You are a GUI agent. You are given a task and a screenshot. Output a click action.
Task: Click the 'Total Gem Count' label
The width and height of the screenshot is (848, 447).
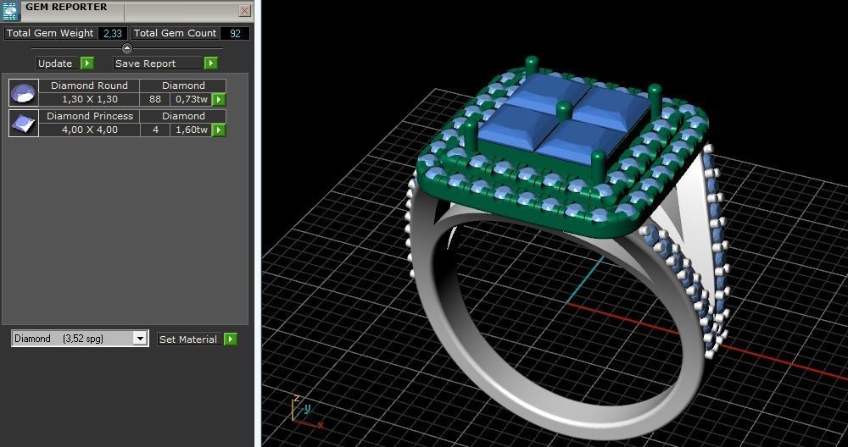point(176,34)
